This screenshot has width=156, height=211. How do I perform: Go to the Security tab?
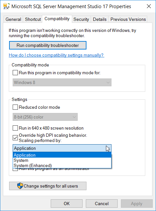(x=81, y=19)
